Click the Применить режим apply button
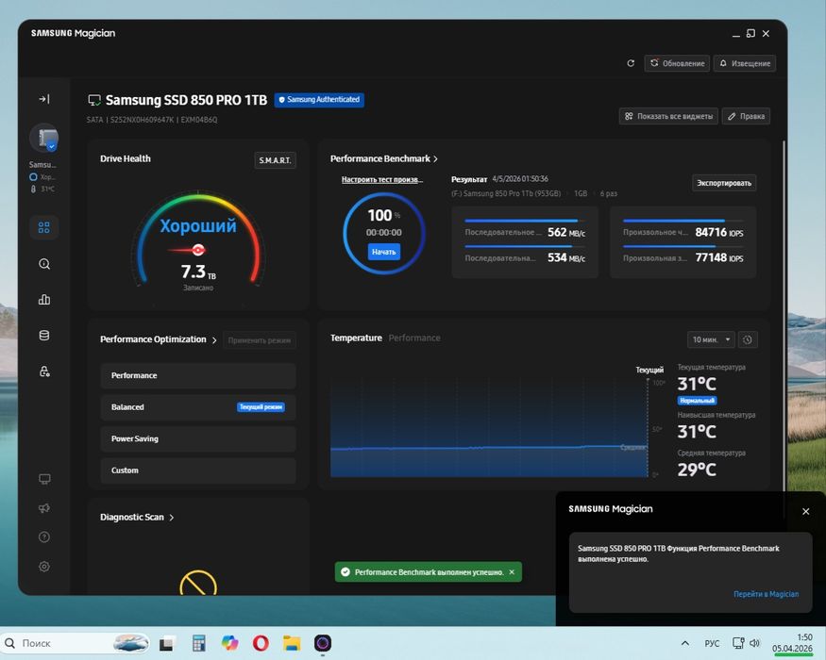 [260, 340]
